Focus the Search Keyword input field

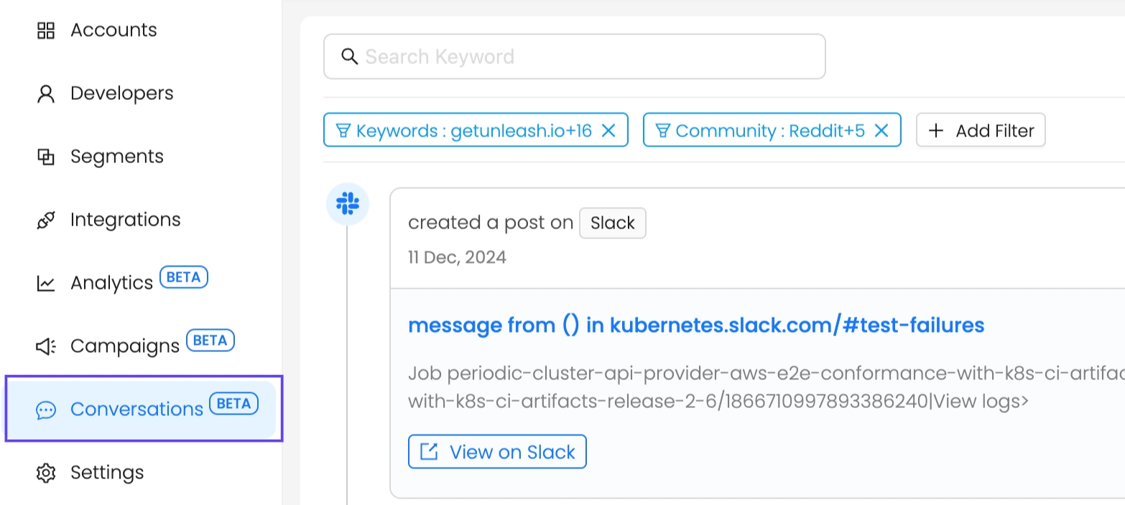coord(589,57)
